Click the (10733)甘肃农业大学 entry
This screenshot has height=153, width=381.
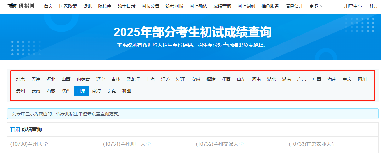(312, 144)
